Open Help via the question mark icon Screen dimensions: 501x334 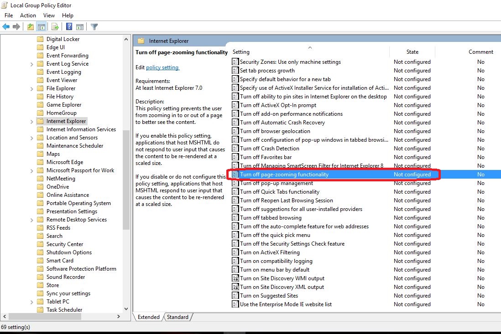click(x=69, y=27)
